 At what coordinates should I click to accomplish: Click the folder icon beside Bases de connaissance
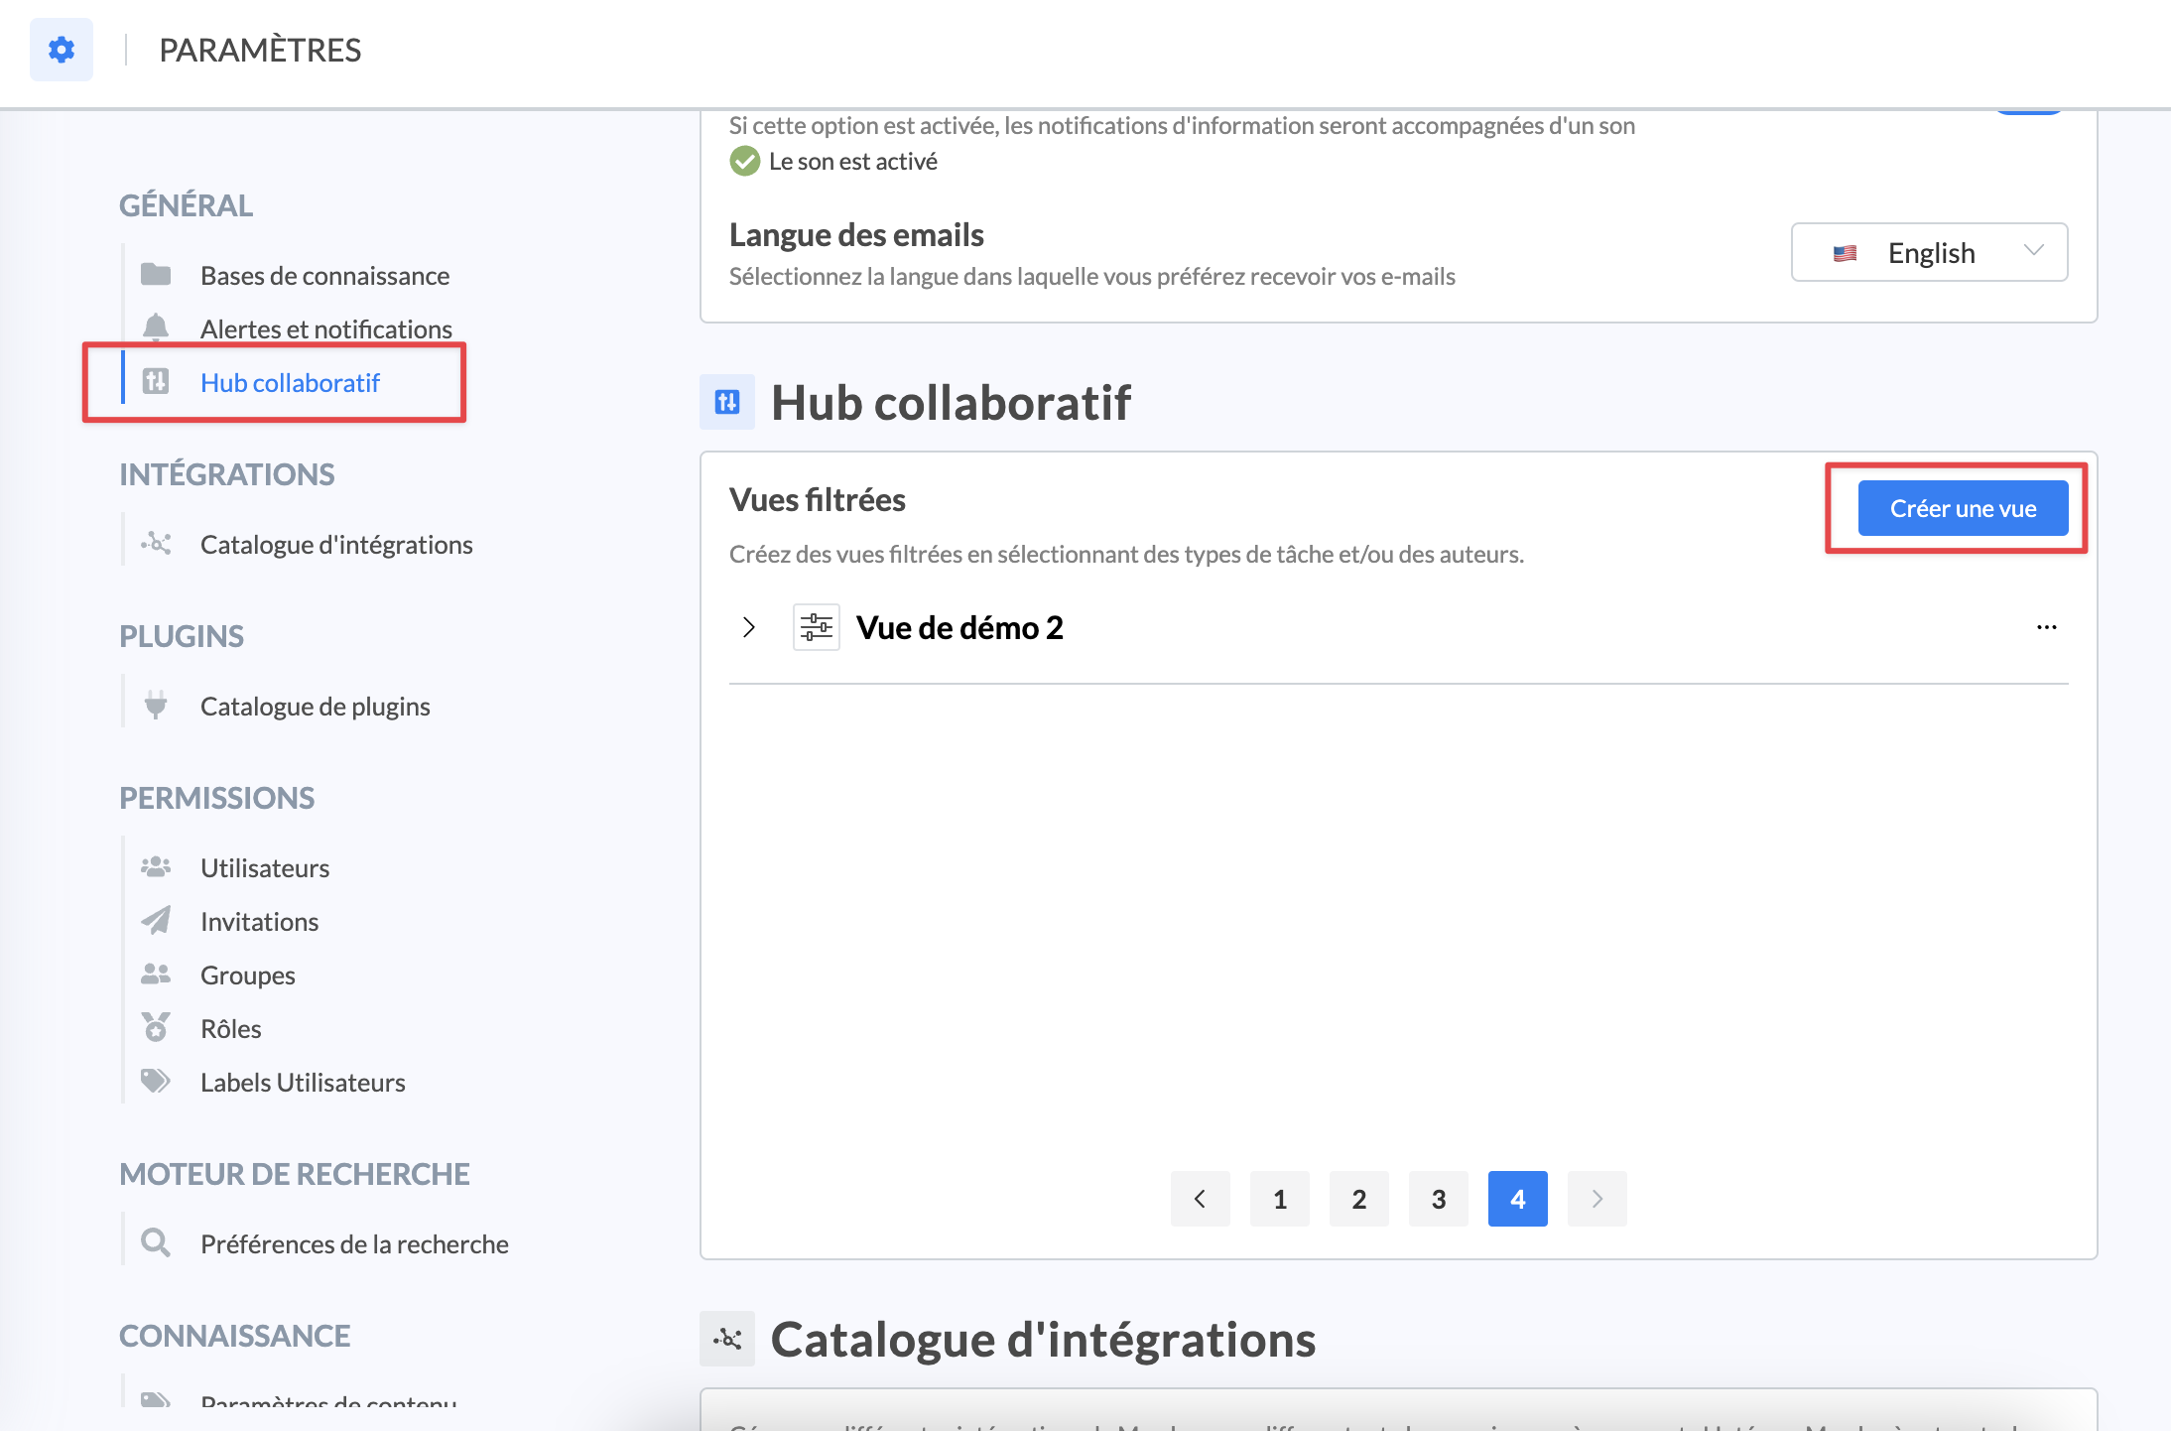(x=156, y=275)
